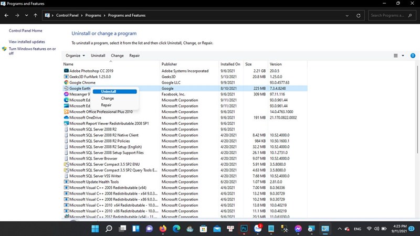Click the Search Programs input field
Viewport: 420px width, 236px height.
point(391,16)
